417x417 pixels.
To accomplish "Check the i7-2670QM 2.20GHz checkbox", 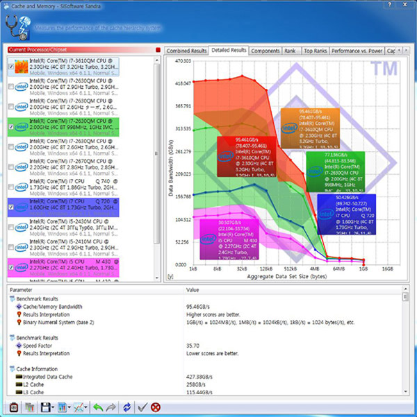I will [x=11, y=167].
